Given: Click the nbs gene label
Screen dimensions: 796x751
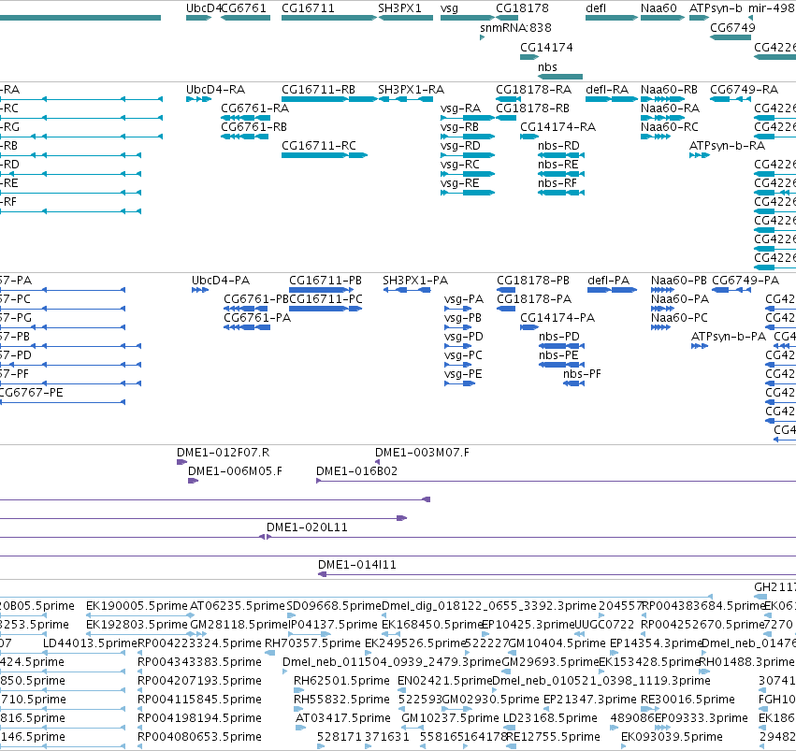Looking at the screenshot, I should tap(548, 67).
